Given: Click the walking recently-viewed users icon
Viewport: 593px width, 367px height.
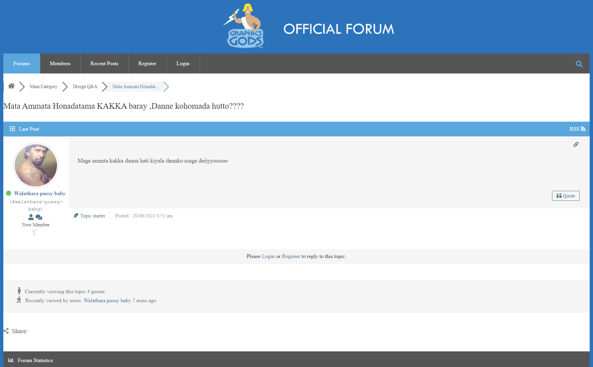Looking at the screenshot, I should click(x=19, y=300).
